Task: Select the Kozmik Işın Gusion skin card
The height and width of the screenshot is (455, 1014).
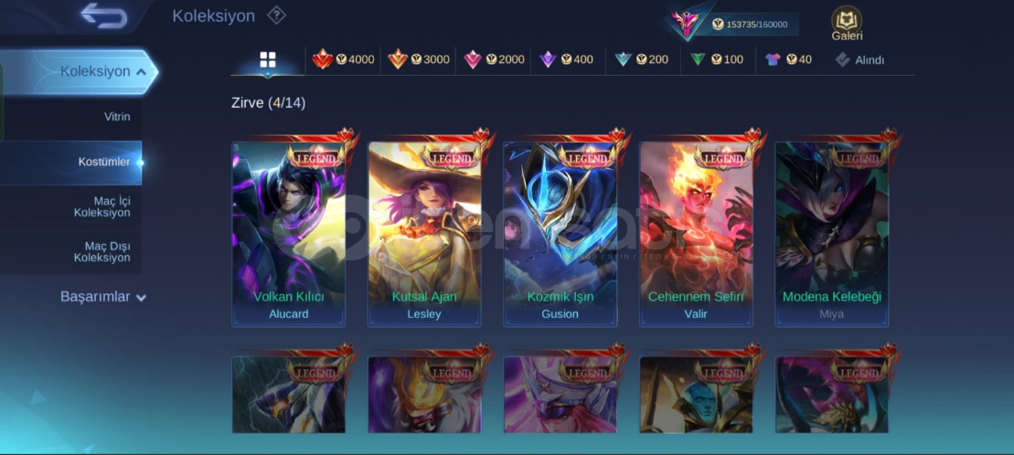Action: [x=560, y=234]
